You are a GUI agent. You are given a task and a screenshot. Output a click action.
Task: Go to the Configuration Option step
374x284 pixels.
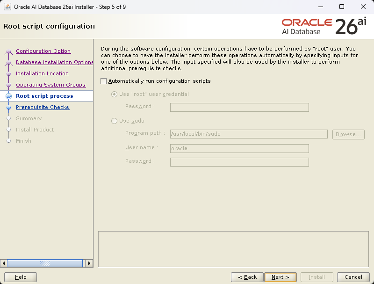[x=43, y=51]
